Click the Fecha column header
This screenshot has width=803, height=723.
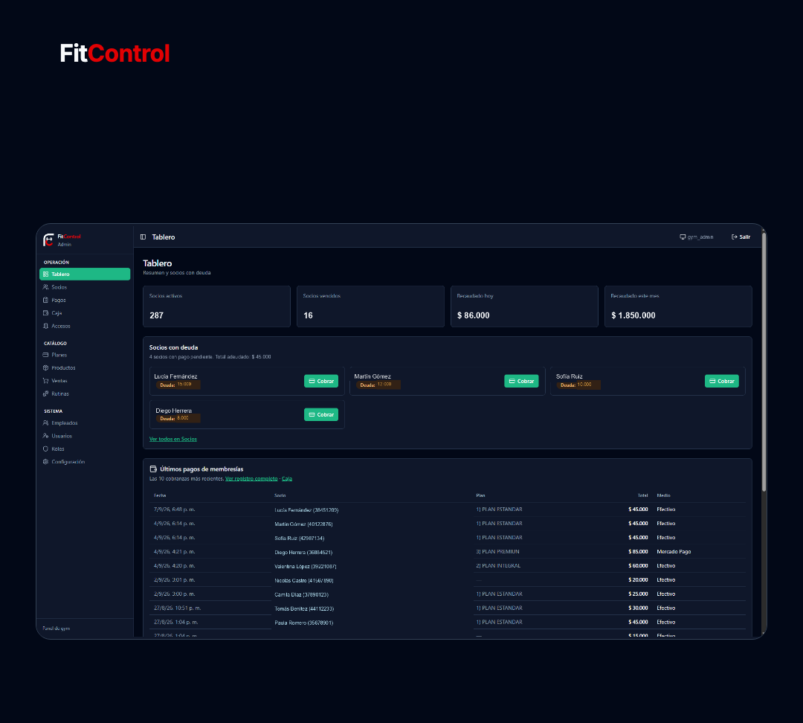(160, 495)
